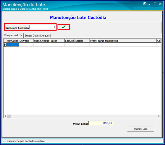This screenshot has height=145, width=165.
Task: Click the Imprimir Lote button
Action: (x=141, y=129)
